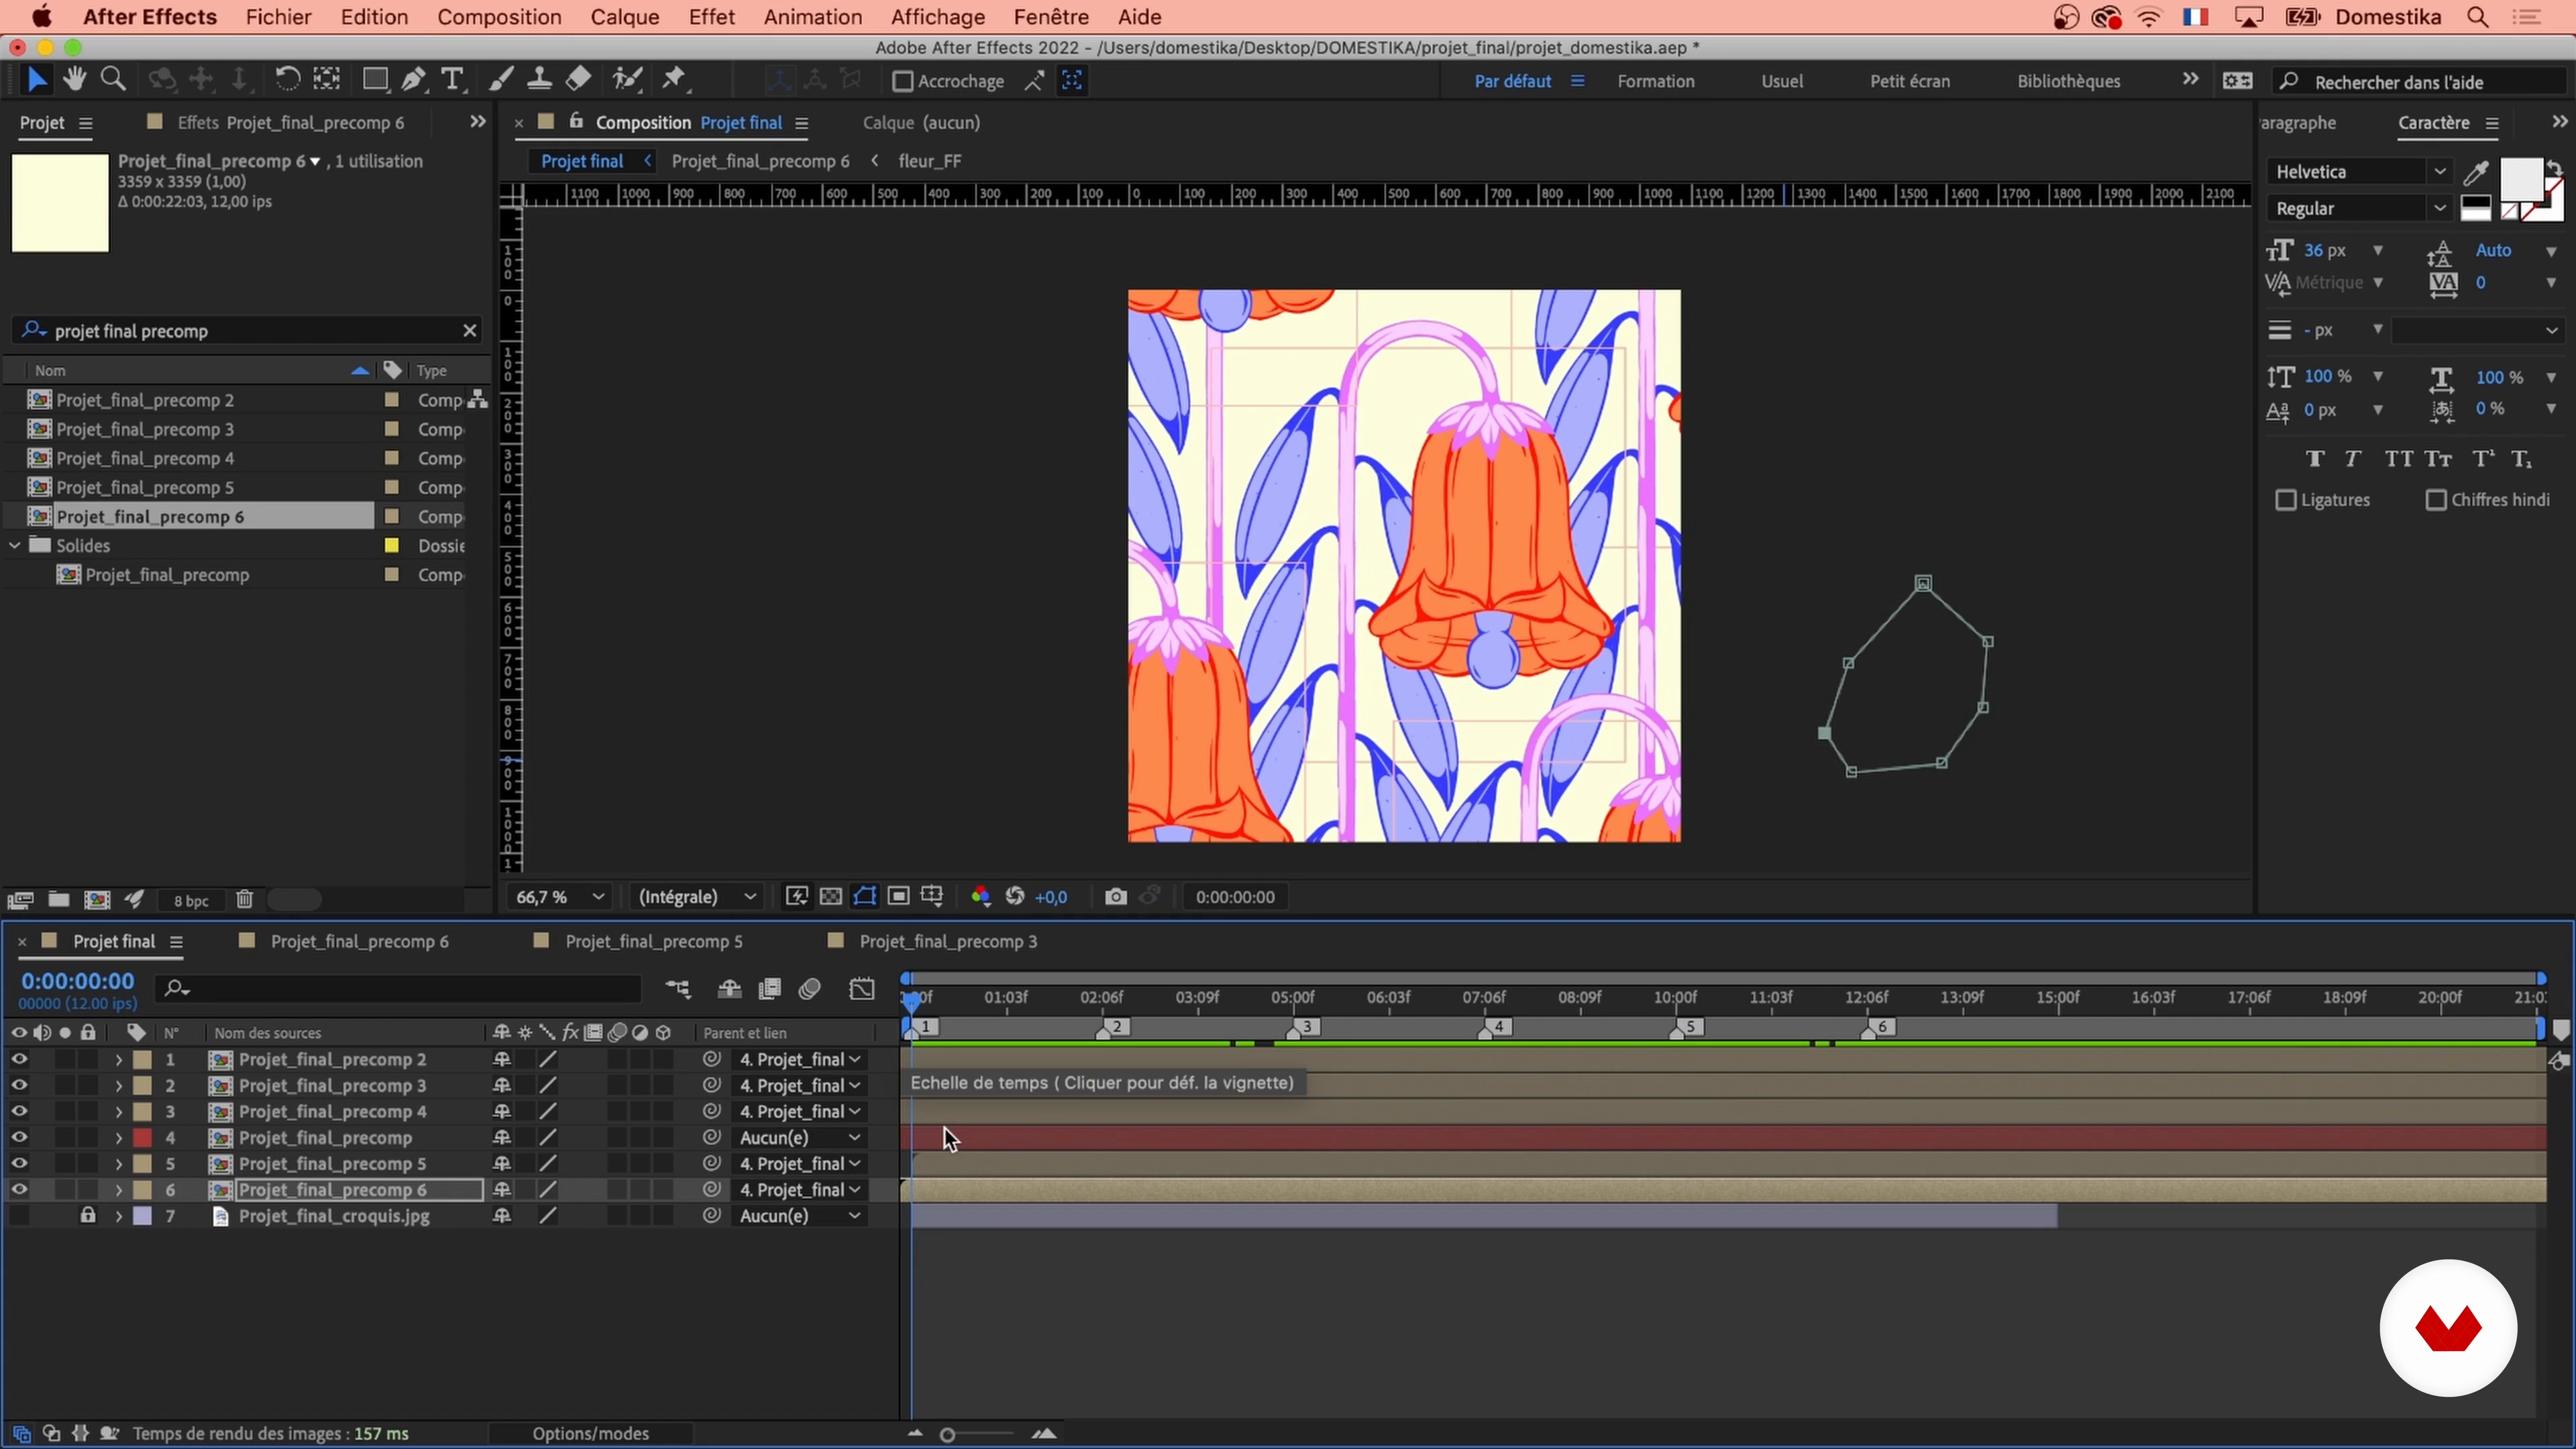Toggle mask and shape path visibility
Image resolution: width=2576 pixels, height=1449 pixels.
(865, 897)
